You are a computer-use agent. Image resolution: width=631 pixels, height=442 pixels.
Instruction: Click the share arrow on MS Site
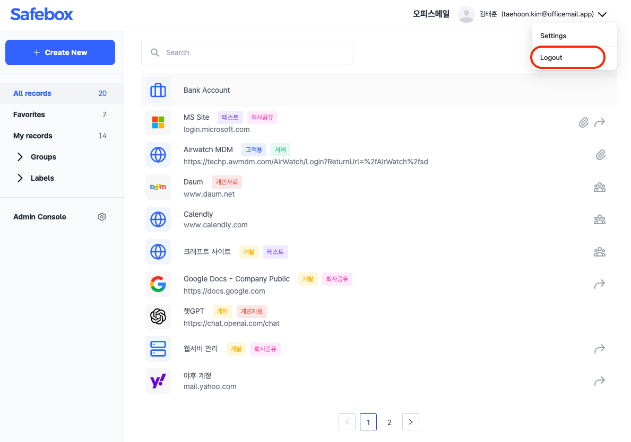pos(600,123)
